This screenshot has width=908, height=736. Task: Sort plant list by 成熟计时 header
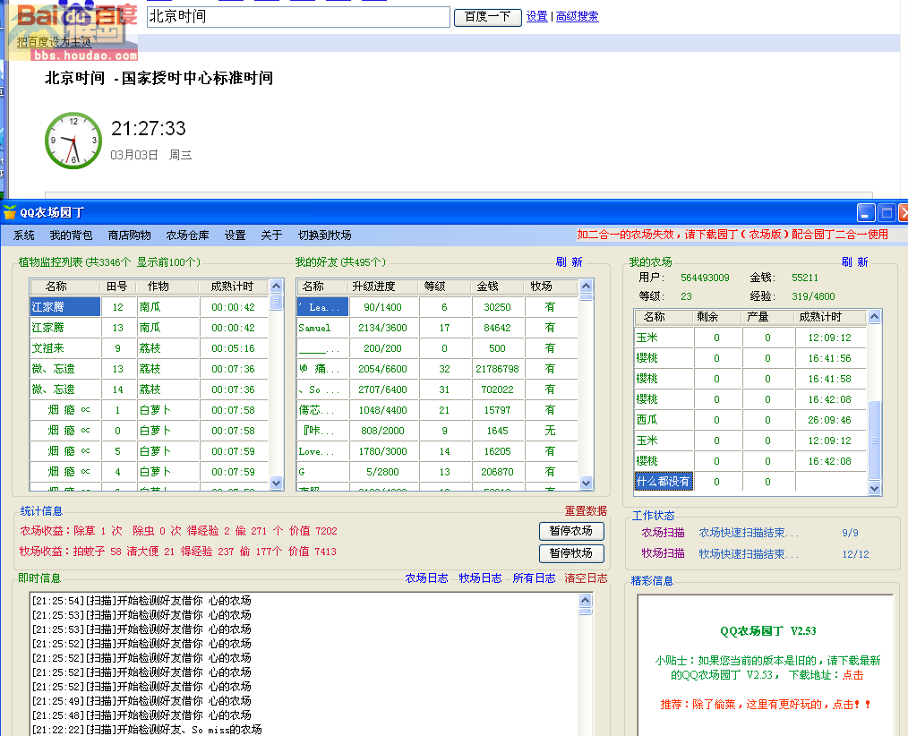(232, 287)
